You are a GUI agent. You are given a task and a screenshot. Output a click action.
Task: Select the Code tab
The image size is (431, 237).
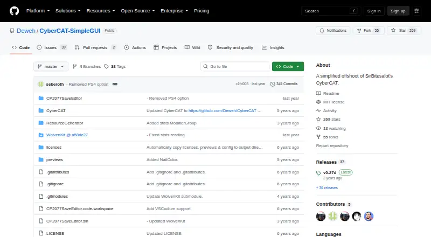tap(21, 47)
